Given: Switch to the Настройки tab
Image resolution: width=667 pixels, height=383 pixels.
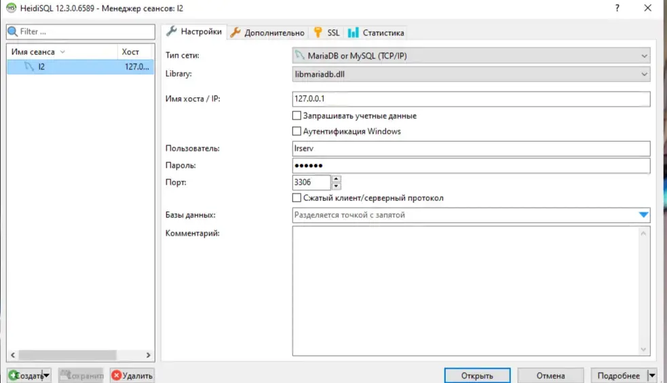Looking at the screenshot, I should (x=194, y=31).
